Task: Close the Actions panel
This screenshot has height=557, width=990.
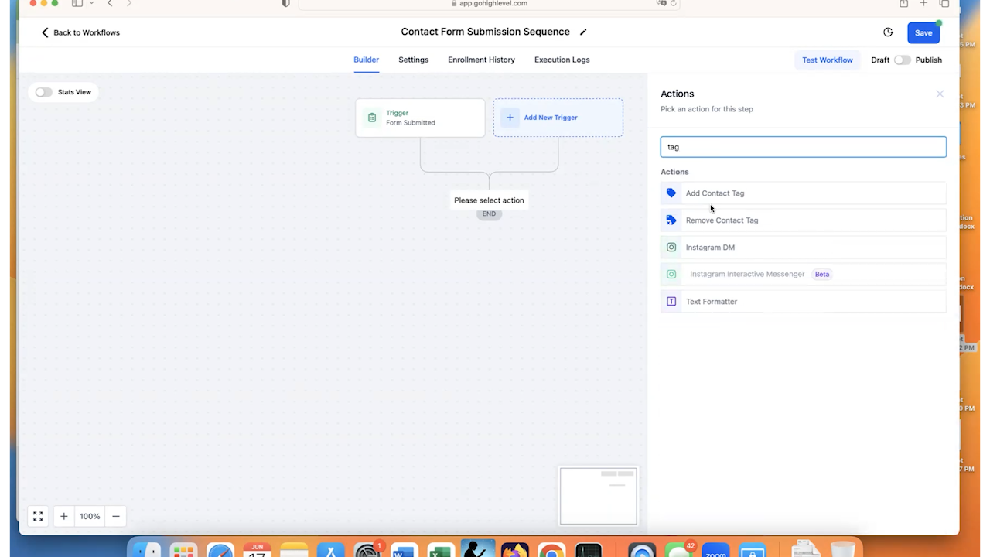Action: pyautogui.click(x=940, y=94)
